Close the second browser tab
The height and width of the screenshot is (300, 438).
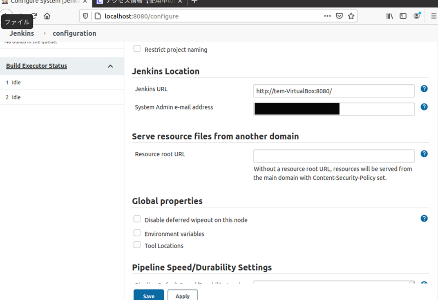click(x=180, y=2)
